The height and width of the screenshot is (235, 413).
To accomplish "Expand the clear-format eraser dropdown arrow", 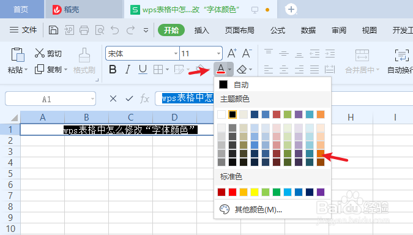I will coord(250,70).
